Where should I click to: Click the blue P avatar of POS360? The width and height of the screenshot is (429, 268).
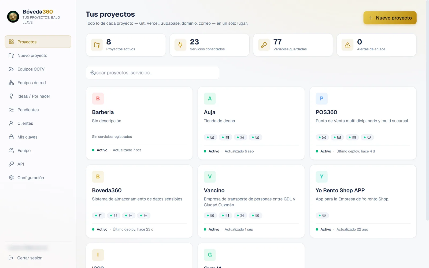tap(322, 99)
